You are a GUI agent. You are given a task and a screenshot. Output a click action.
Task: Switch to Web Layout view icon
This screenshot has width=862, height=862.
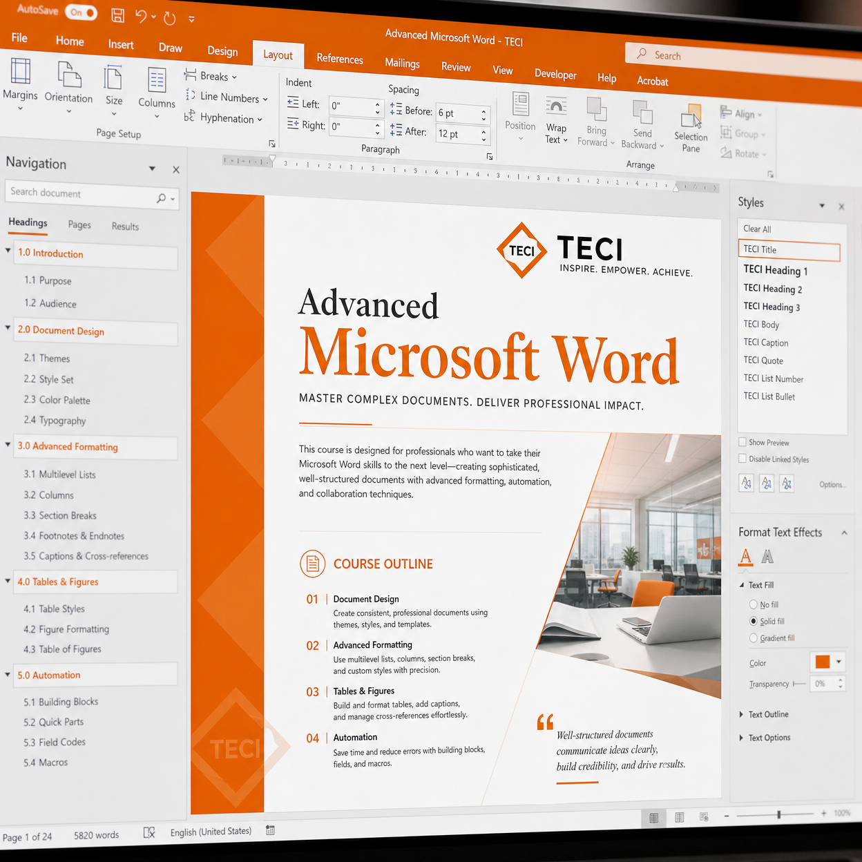coord(704,816)
